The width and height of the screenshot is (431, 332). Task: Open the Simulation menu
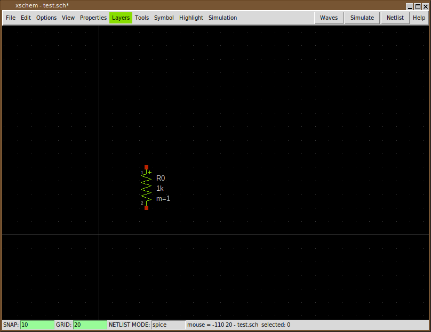click(x=222, y=18)
